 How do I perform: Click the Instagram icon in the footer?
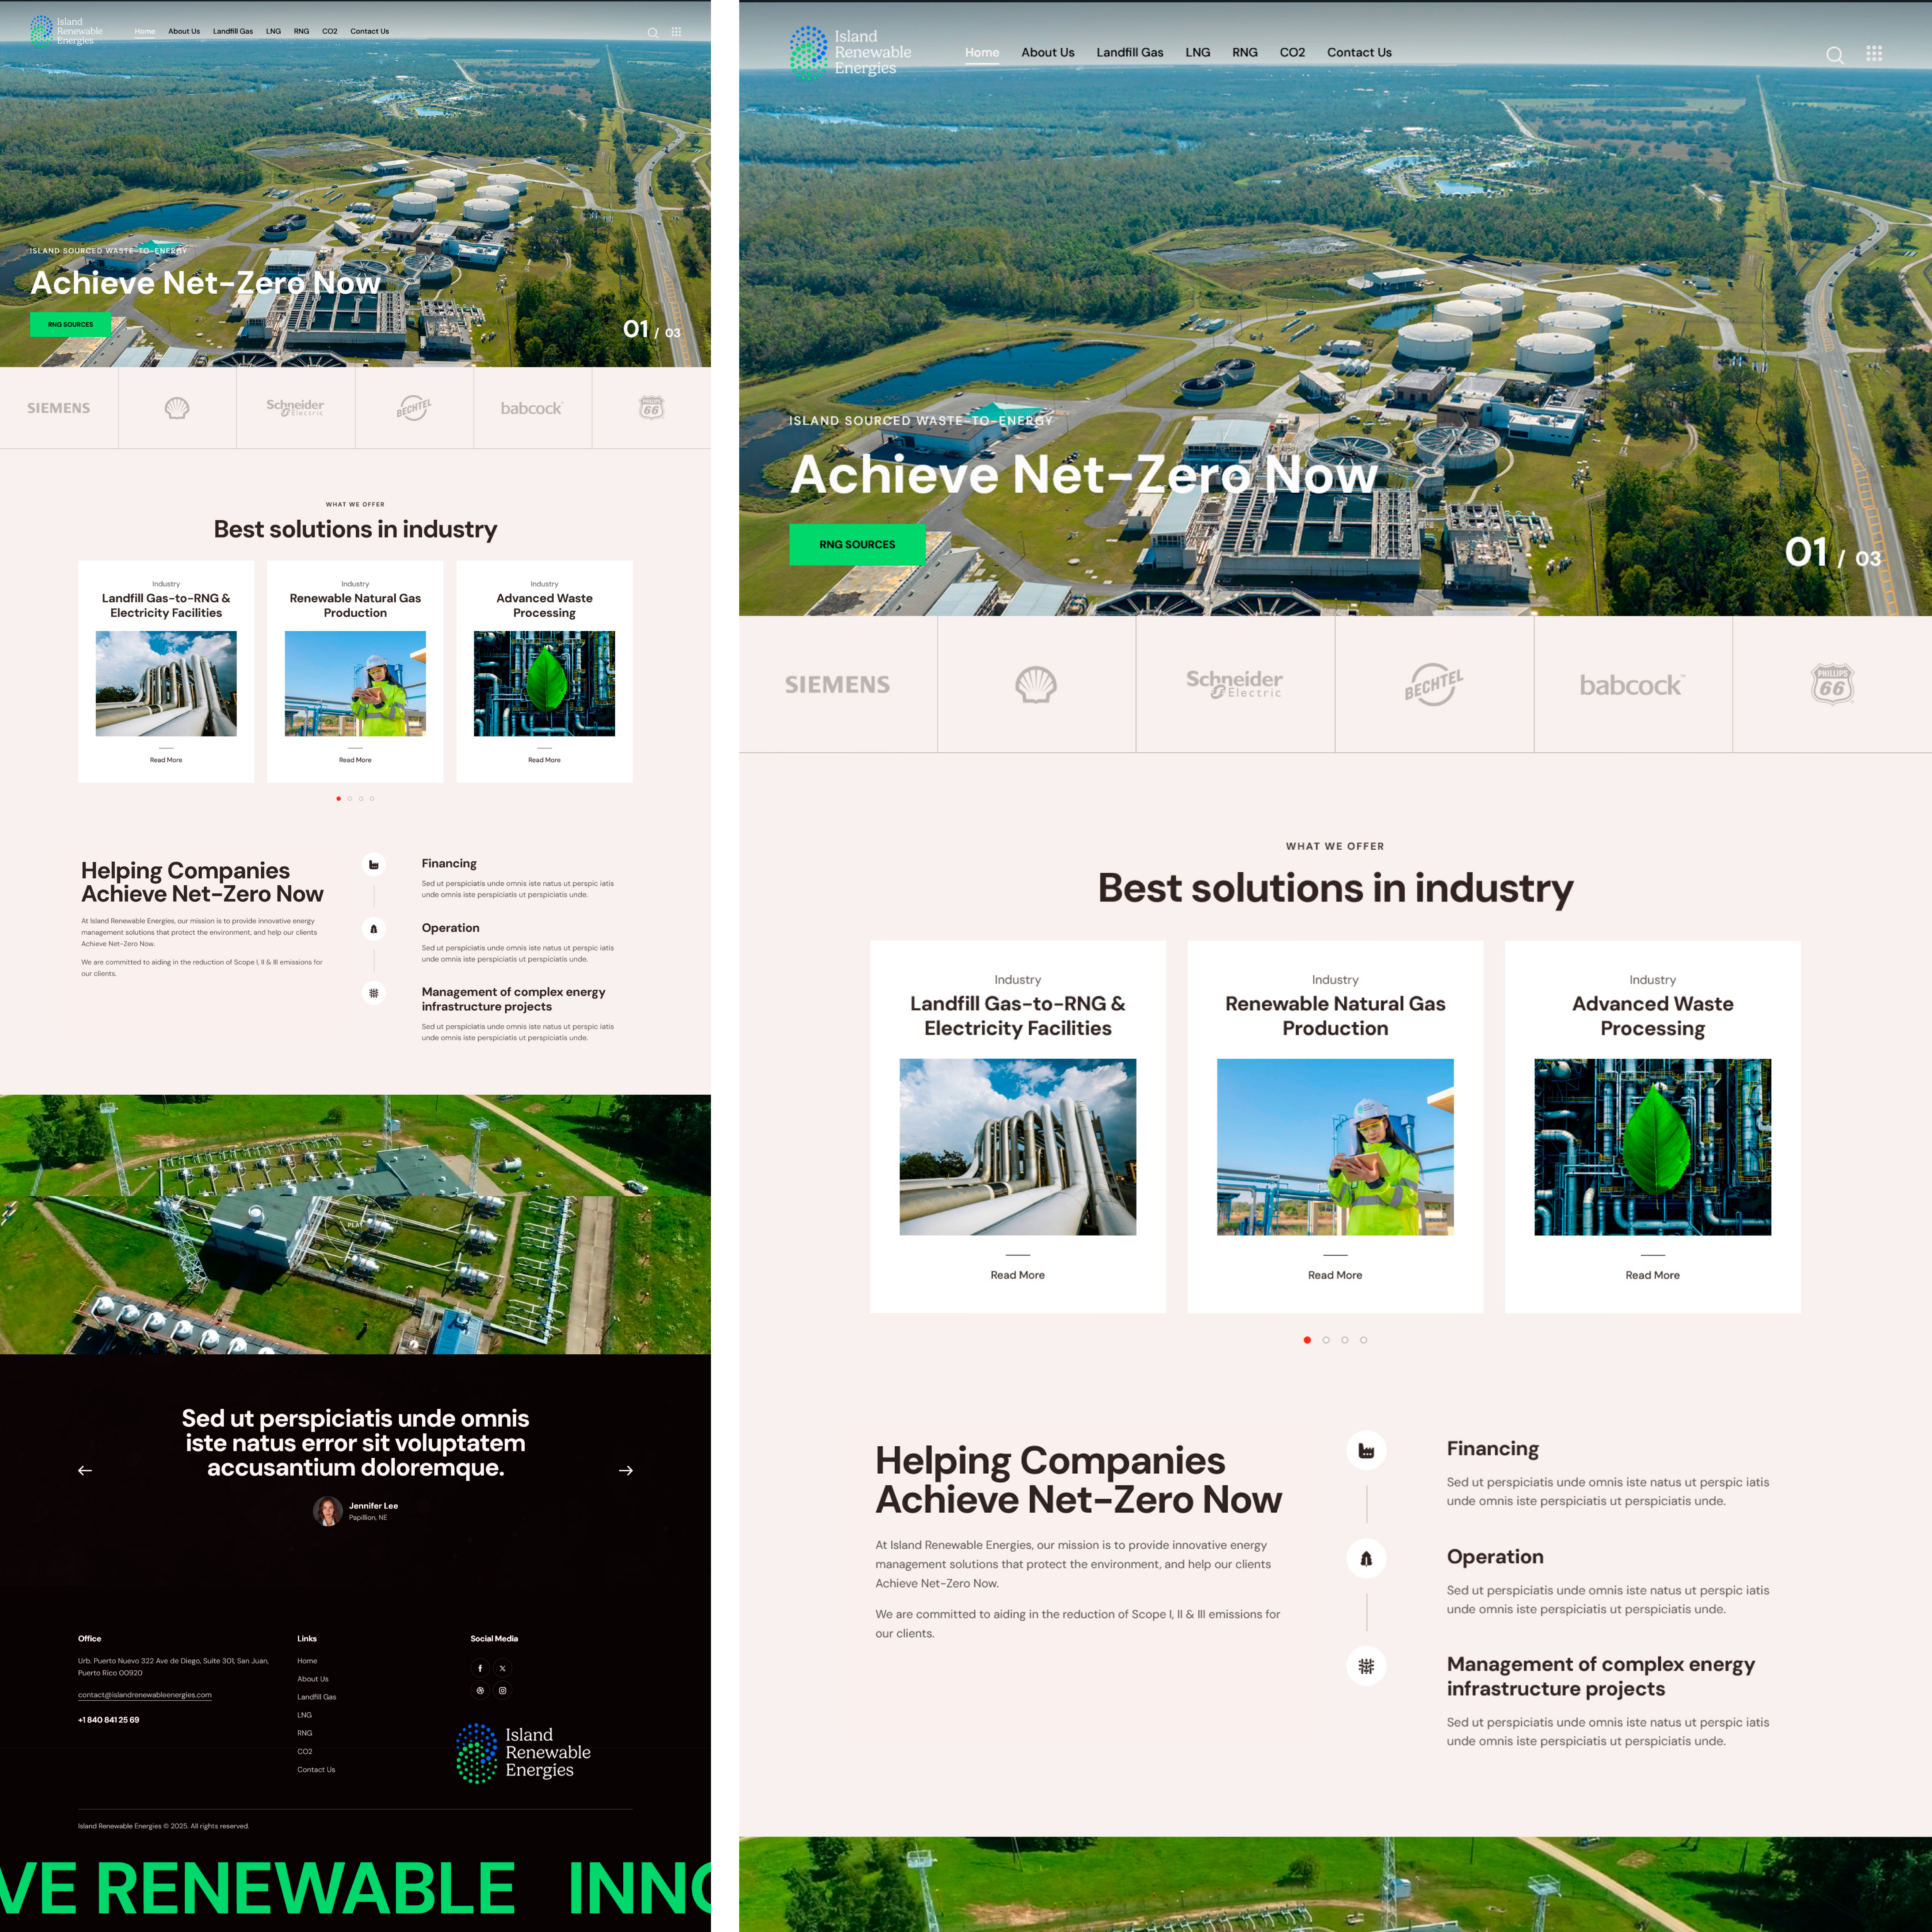point(503,1690)
